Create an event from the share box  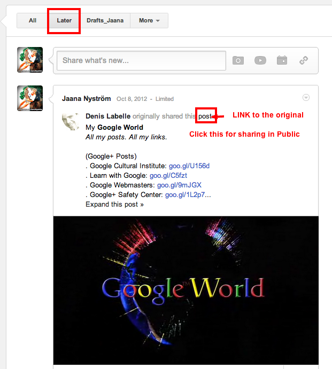[282, 60]
